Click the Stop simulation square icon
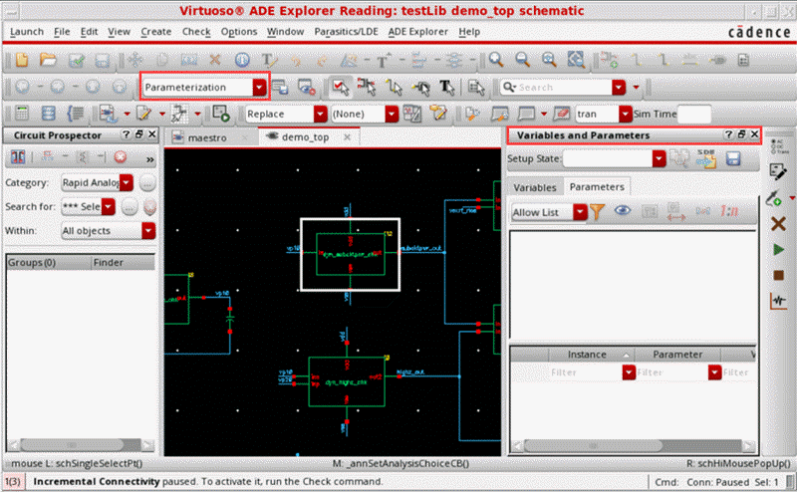Viewport: 797px width, 492px height. tap(778, 276)
